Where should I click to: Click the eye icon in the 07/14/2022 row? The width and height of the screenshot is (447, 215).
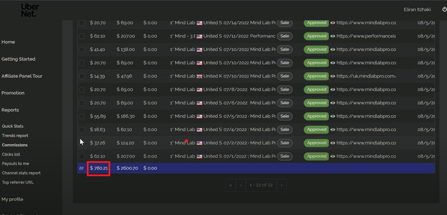pyautogui.click(x=333, y=23)
